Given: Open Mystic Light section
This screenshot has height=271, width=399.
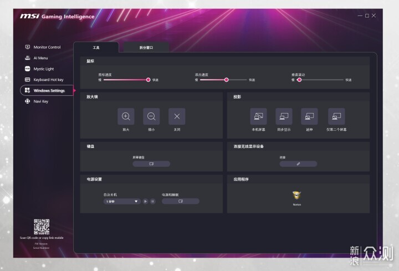Looking at the screenshot, I should click(39, 69).
